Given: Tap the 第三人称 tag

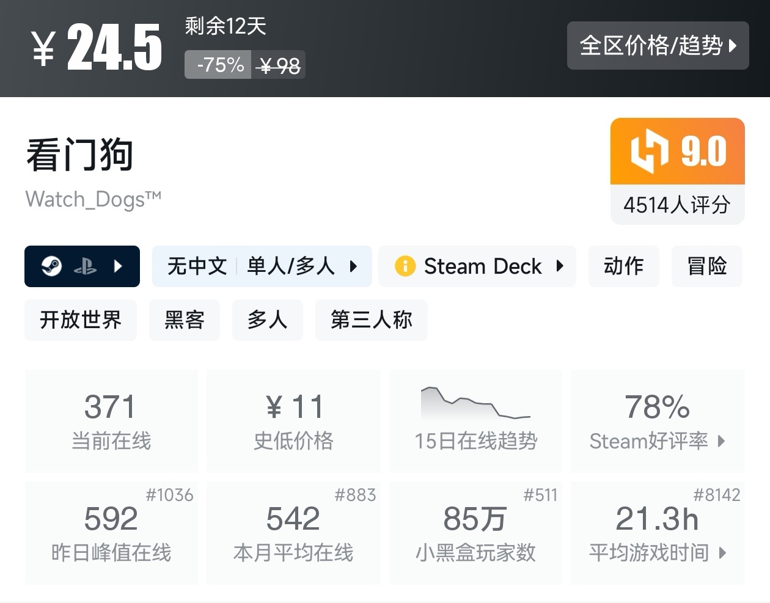Looking at the screenshot, I should pyautogui.click(x=371, y=320).
